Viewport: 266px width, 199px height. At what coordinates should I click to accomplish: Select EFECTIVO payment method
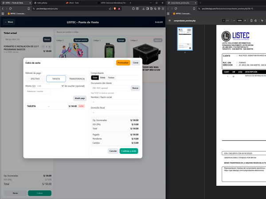pos(35,79)
